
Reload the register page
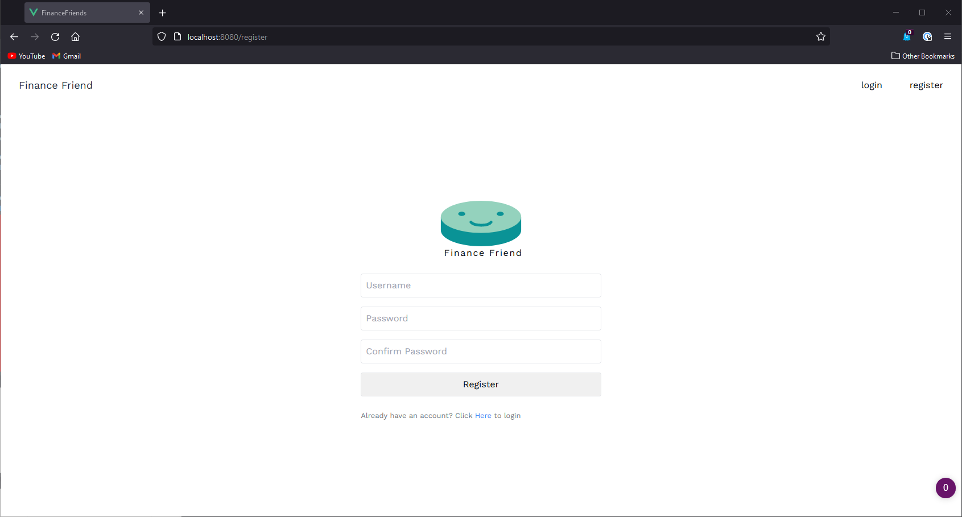(x=55, y=36)
